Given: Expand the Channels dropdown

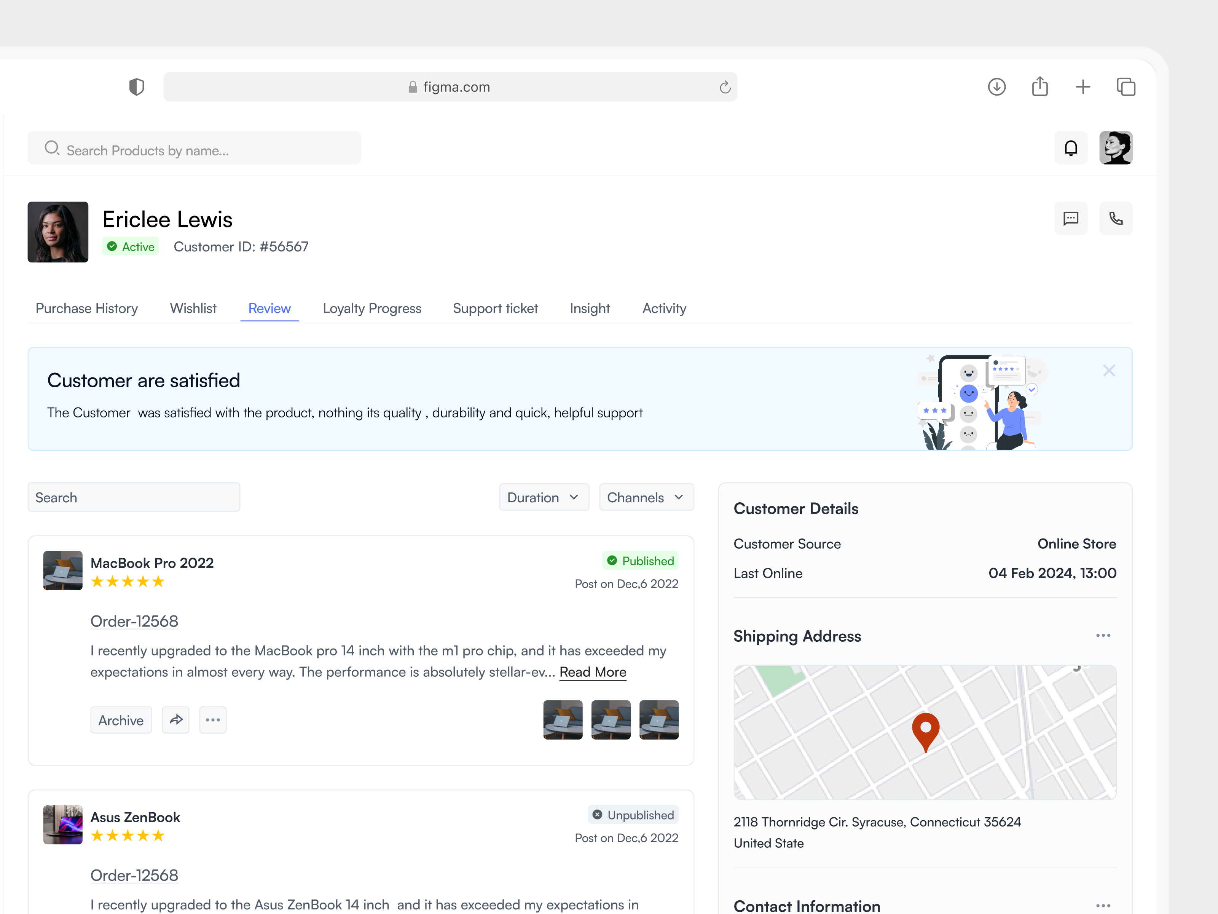Looking at the screenshot, I should pyautogui.click(x=646, y=497).
